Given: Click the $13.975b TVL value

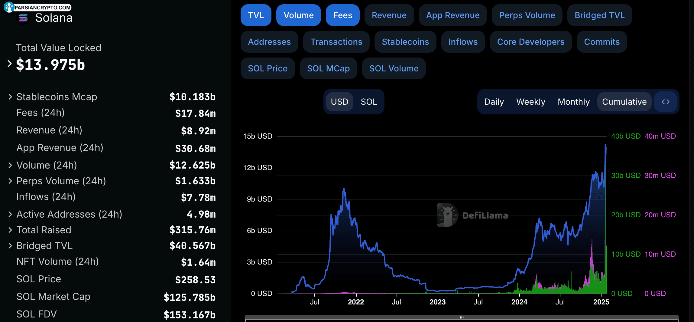Looking at the screenshot, I should pos(50,65).
